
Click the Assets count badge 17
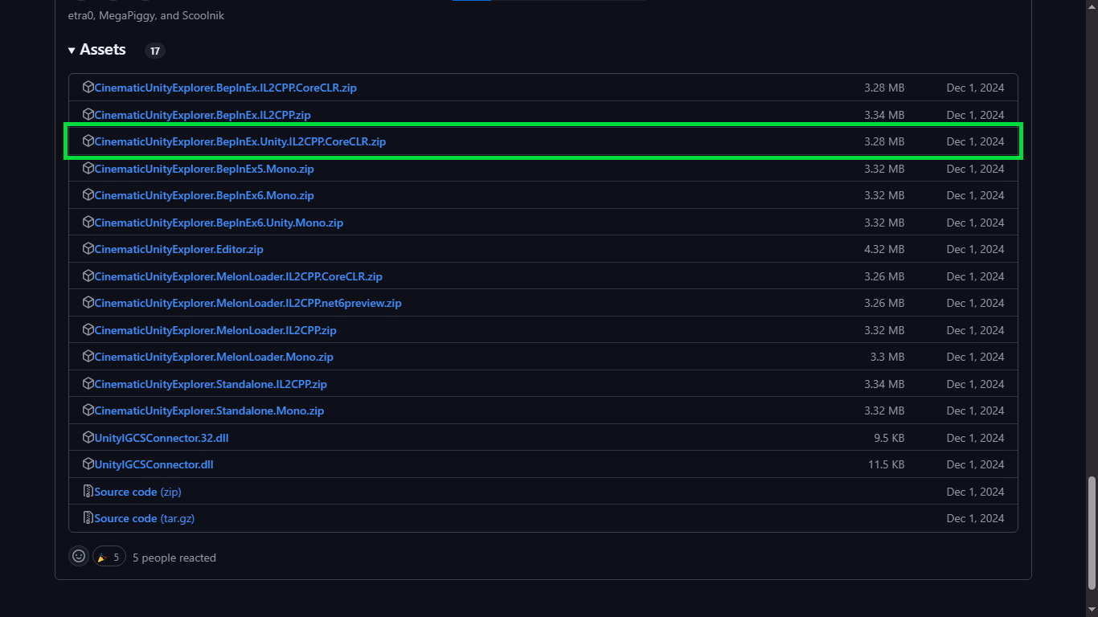point(155,51)
